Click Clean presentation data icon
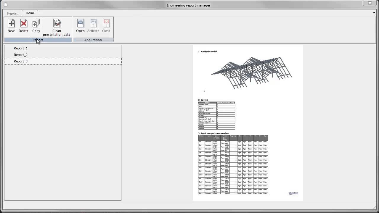This screenshot has width=379, height=213. coord(57,28)
